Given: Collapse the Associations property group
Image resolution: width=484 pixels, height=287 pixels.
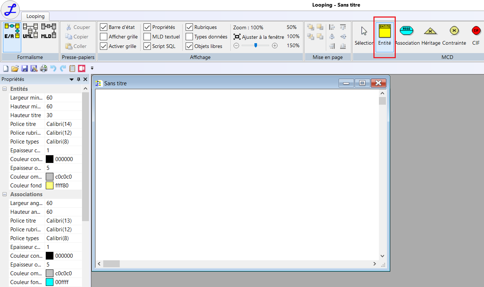Looking at the screenshot, I should 5,194.
